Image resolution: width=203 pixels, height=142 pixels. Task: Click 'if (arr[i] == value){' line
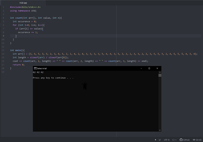(x=29, y=29)
